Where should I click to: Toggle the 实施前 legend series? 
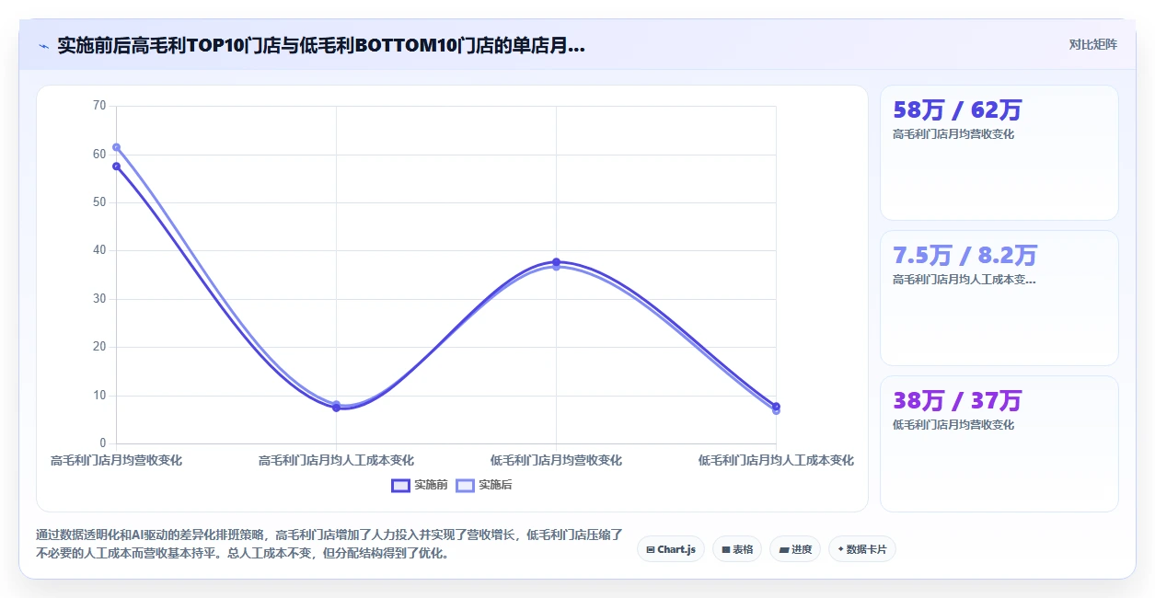point(420,485)
